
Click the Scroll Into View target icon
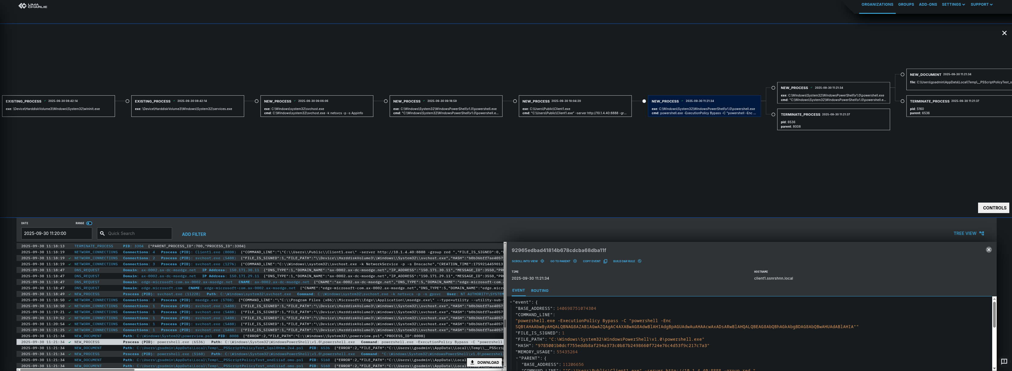tap(542, 261)
